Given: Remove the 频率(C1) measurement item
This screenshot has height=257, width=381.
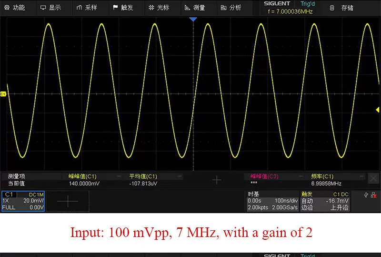Looking at the screenshot, I should (361, 176).
